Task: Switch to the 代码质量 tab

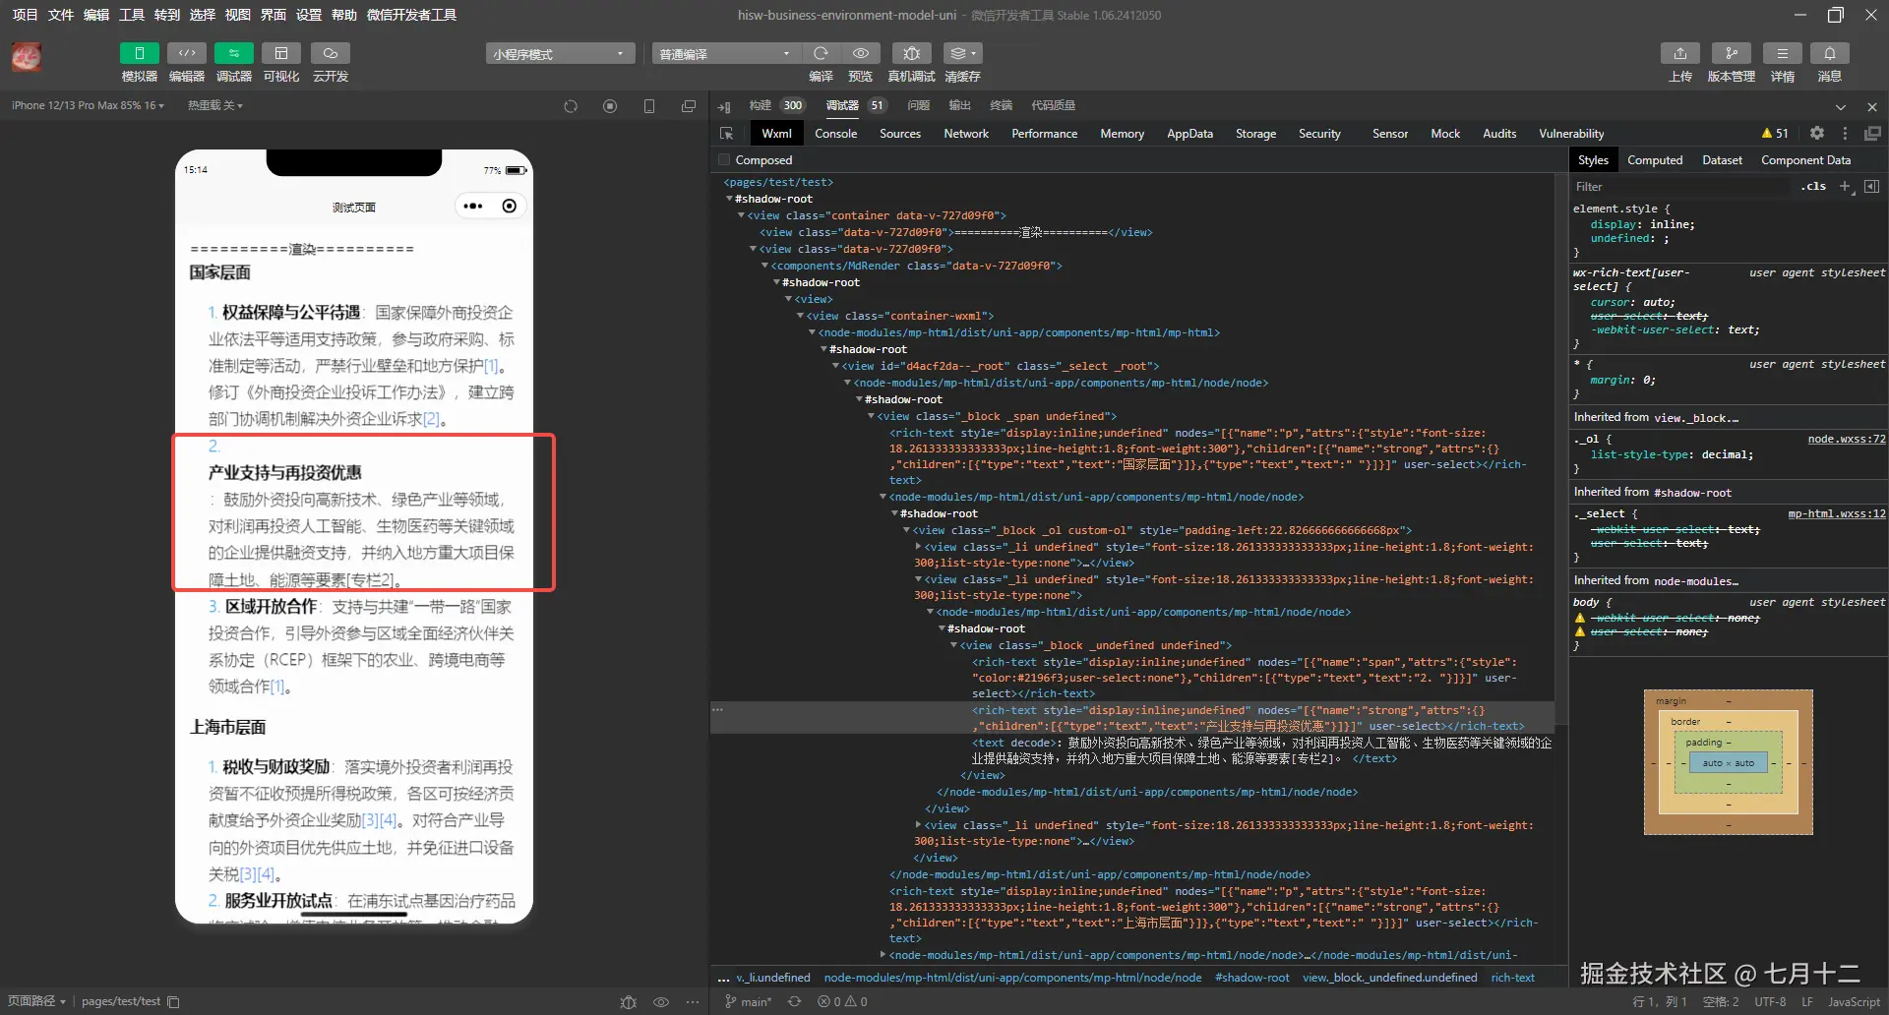Action: [x=1053, y=105]
